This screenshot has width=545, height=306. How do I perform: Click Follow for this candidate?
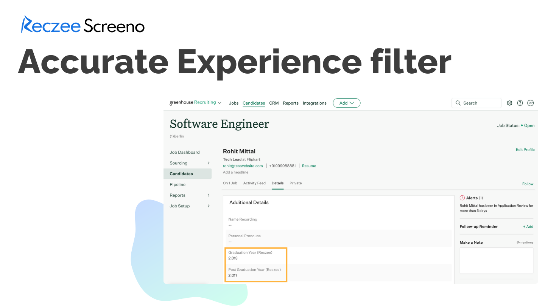[528, 184]
